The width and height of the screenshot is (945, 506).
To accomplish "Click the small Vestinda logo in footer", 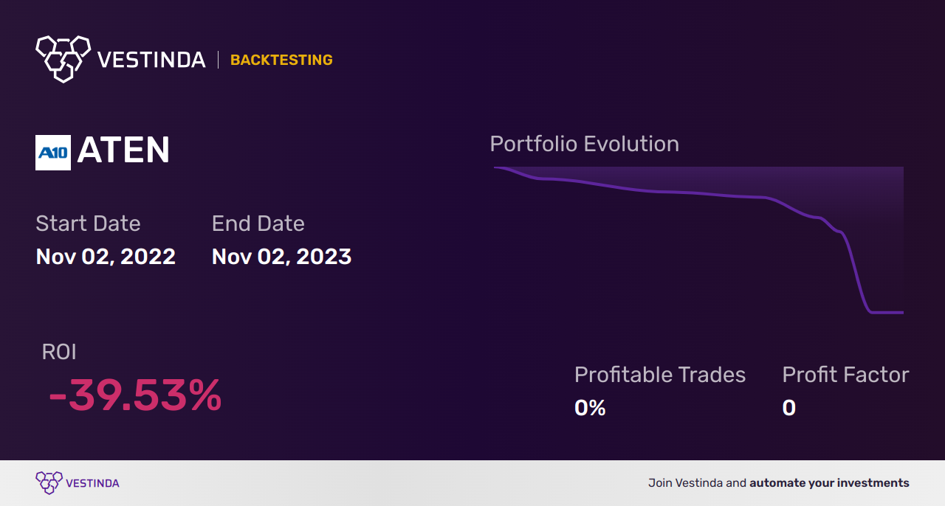I will (x=49, y=483).
